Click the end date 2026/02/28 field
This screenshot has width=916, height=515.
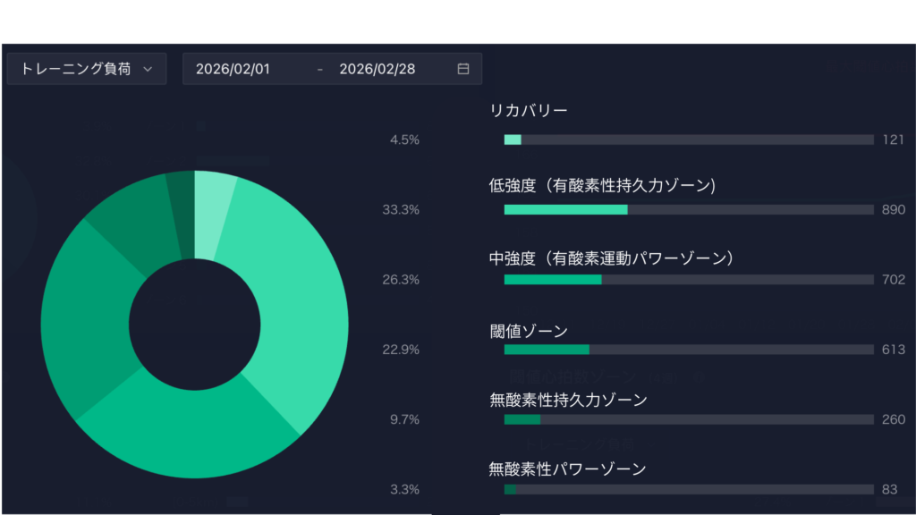tap(376, 69)
